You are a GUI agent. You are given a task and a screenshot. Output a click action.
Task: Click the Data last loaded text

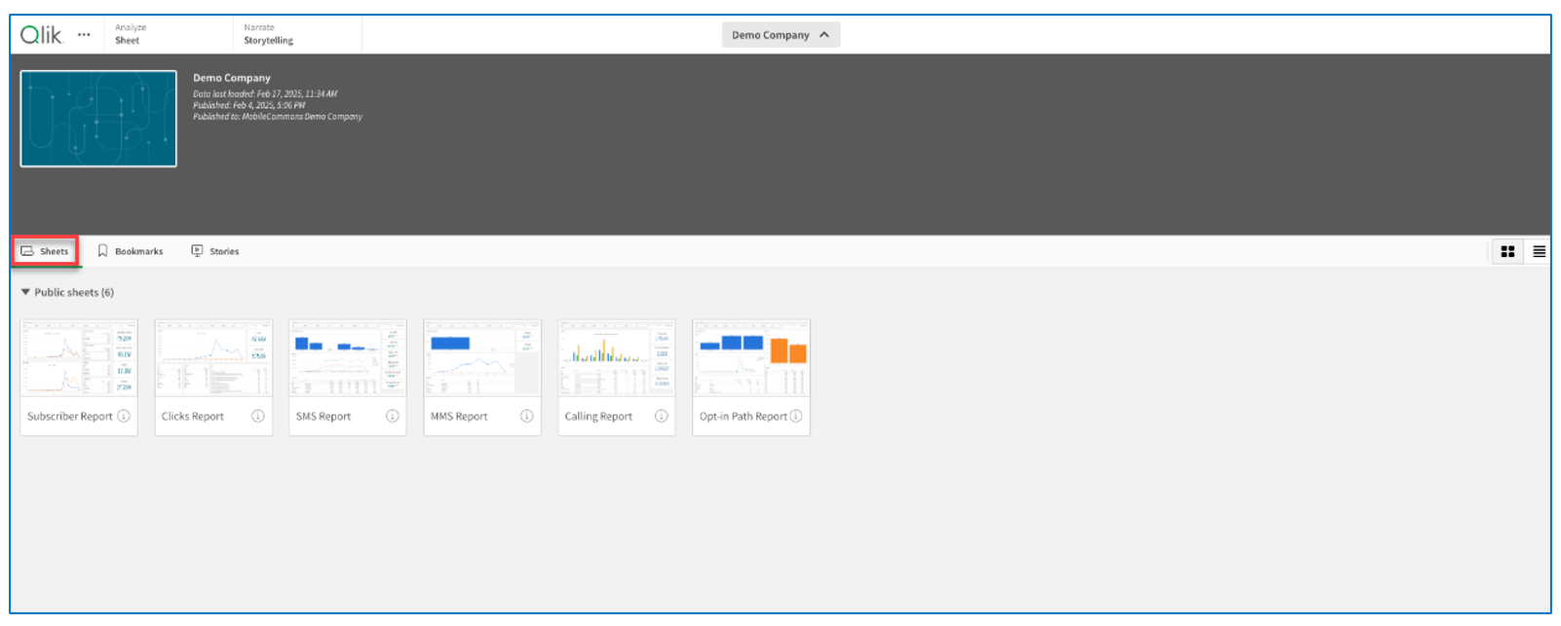[x=265, y=94]
